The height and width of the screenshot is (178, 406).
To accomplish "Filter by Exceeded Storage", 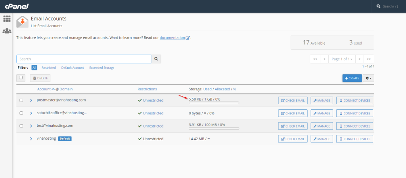I will [x=101, y=68].
